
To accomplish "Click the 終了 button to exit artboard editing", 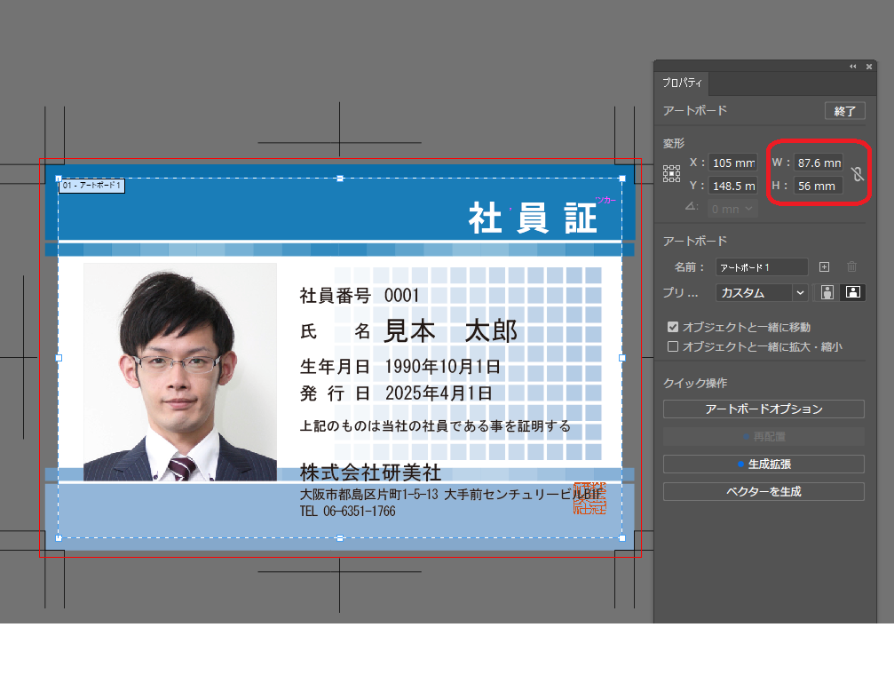I will coord(843,111).
